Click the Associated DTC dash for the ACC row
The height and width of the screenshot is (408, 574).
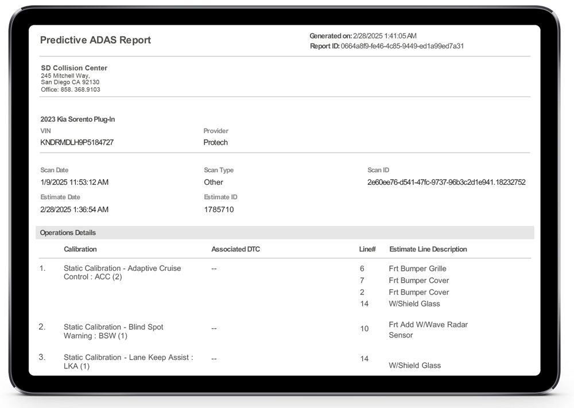(x=214, y=269)
